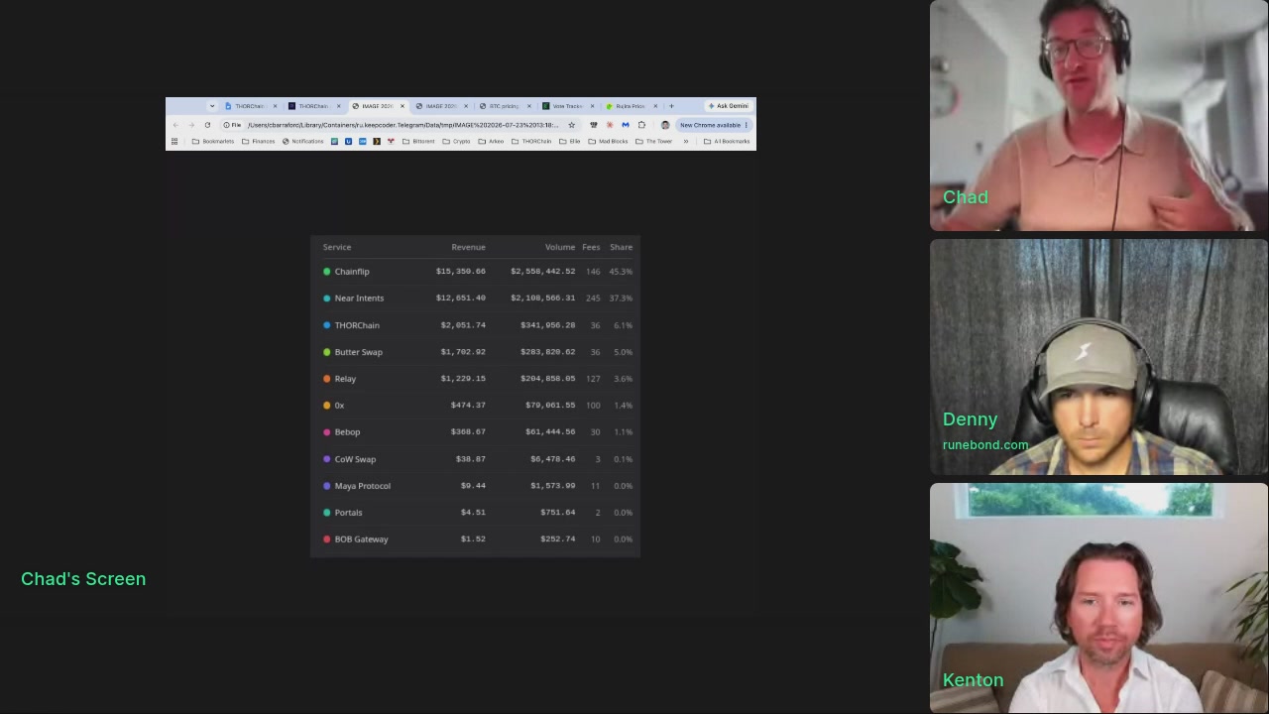Click the Chainflip green color dot
1269x714 pixels.
(327, 272)
